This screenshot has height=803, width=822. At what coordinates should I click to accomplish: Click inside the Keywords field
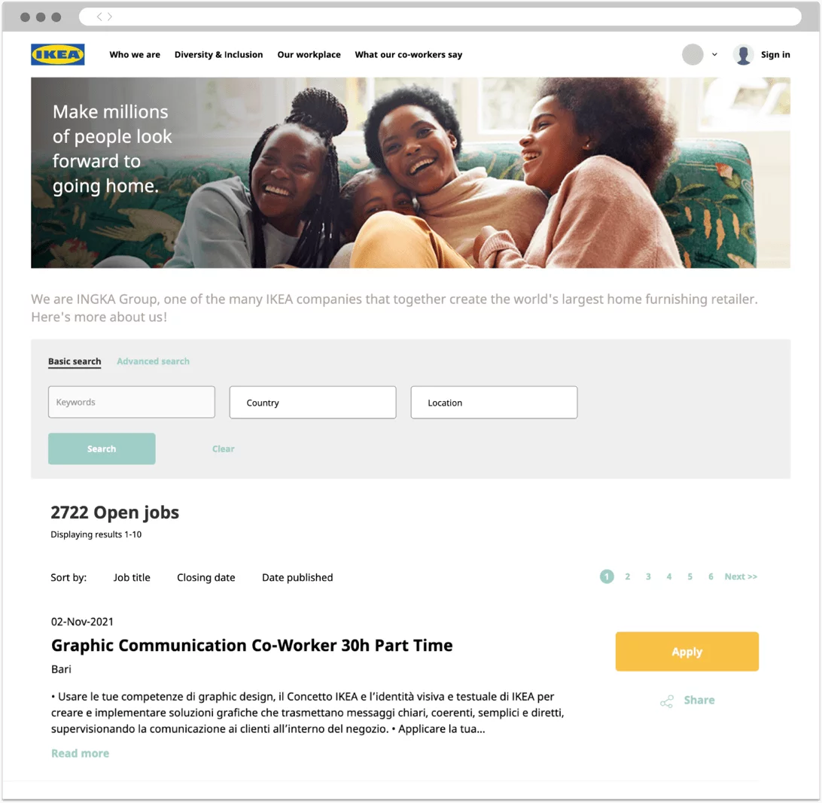132,402
